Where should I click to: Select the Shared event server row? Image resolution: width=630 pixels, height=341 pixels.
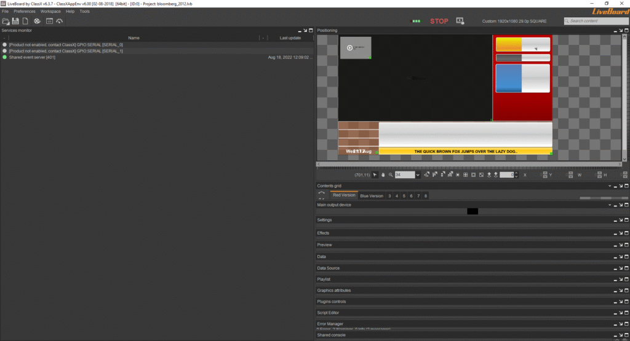point(32,57)
